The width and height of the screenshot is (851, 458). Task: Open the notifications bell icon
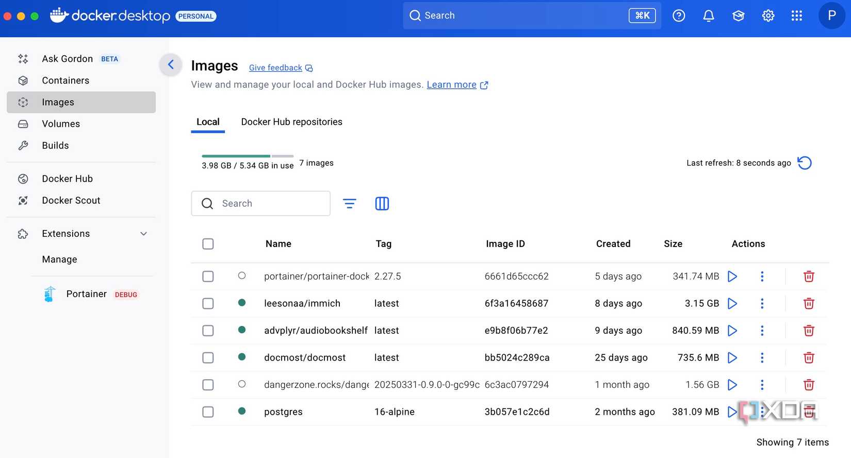tap(709, 15)
